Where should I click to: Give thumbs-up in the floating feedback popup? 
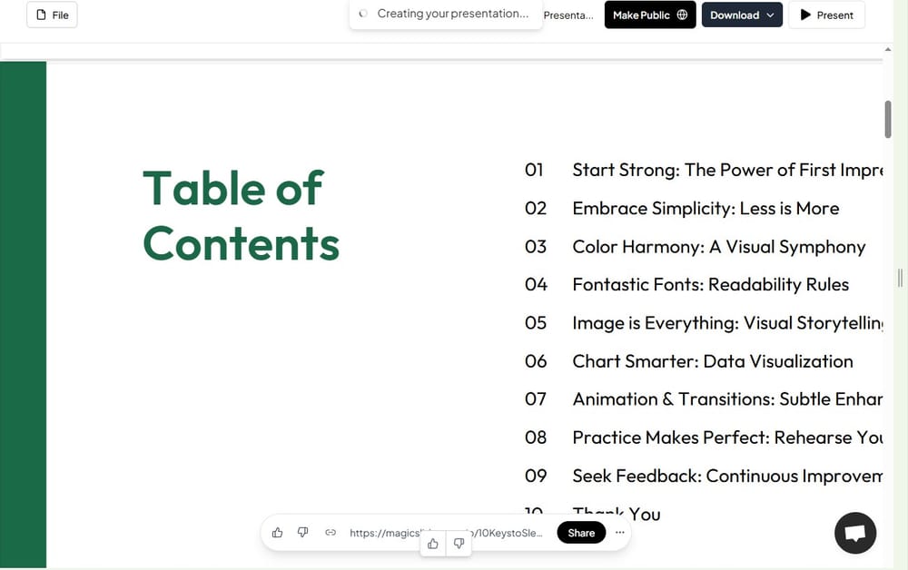point(433,544)
